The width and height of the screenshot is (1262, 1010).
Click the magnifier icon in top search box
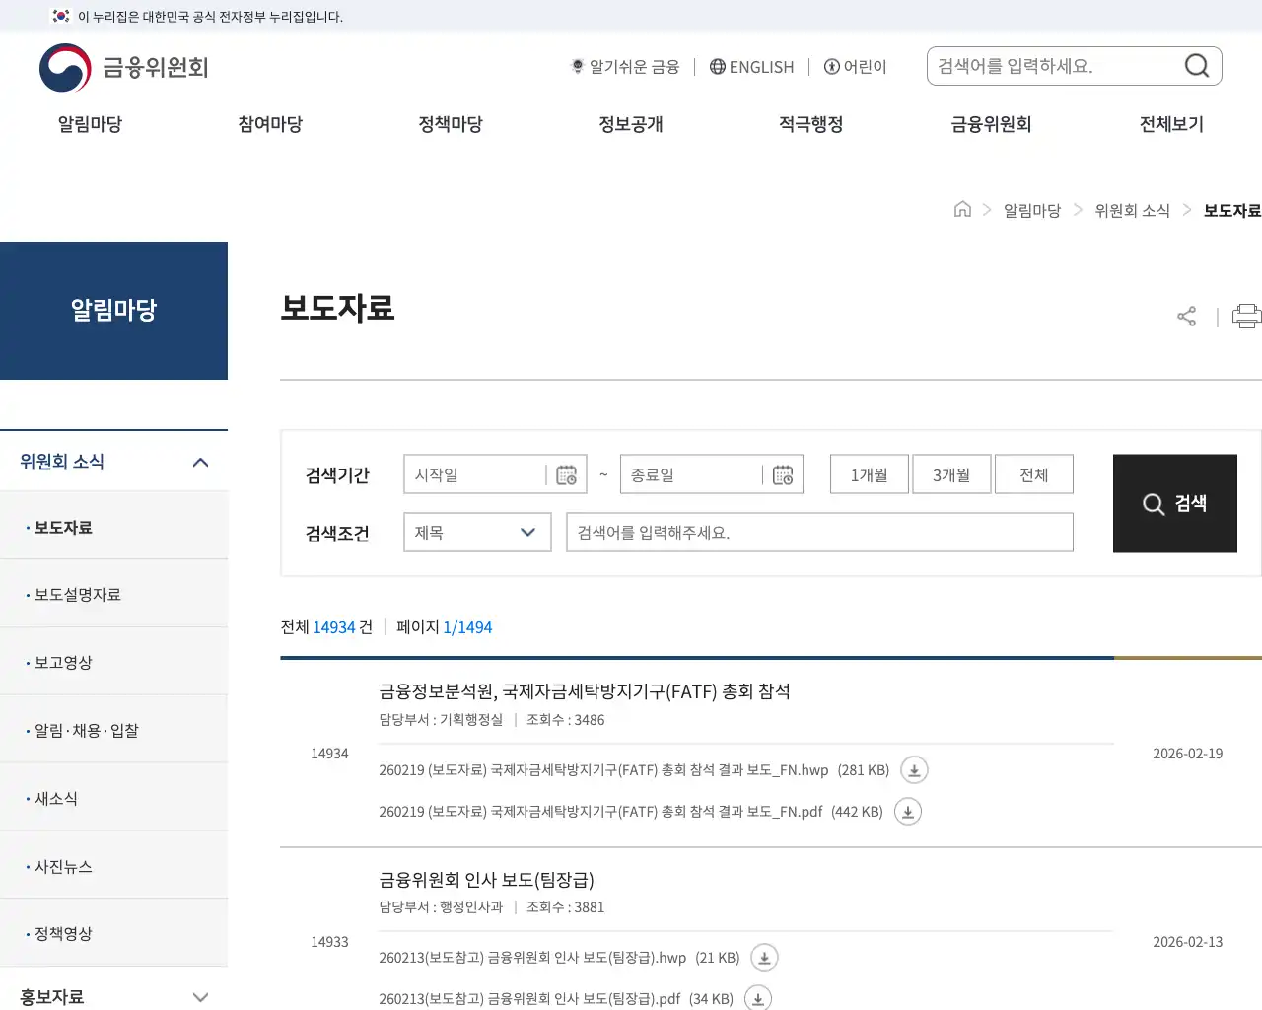coord(1197,66)
